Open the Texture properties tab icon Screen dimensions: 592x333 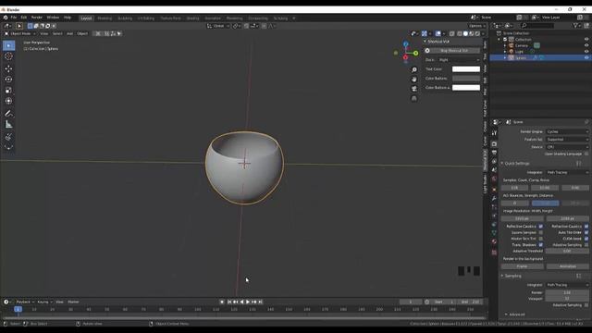pos(494,253)
